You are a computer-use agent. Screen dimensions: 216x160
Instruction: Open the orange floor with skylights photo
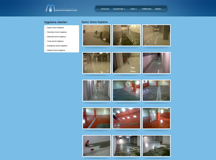click(127, 118)
